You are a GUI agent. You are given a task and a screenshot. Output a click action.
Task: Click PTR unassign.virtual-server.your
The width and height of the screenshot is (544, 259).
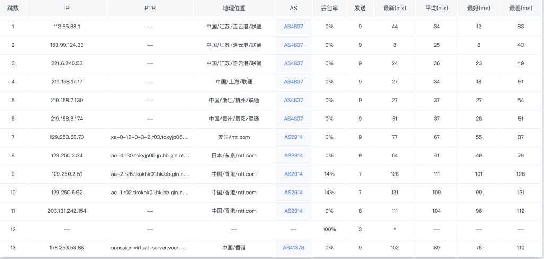(150, 248)
